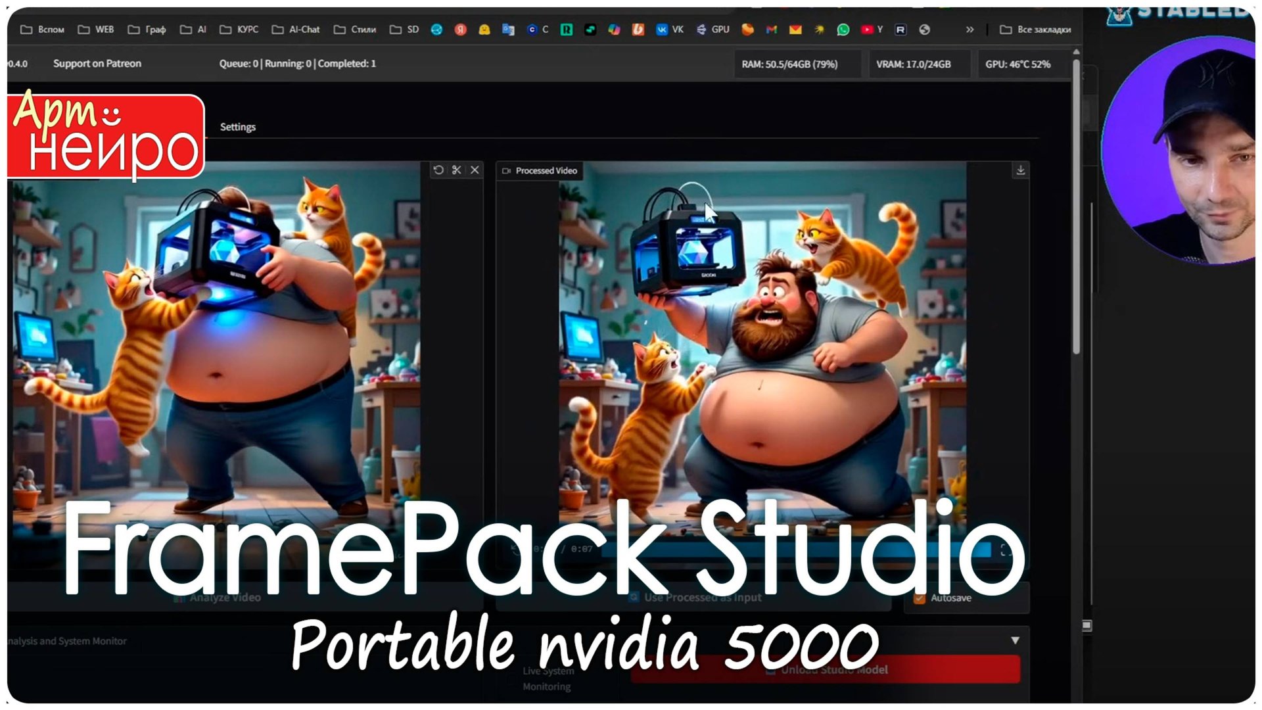Open the VK bookmark
1262x710 pixels.
click(x=670, y=30)
